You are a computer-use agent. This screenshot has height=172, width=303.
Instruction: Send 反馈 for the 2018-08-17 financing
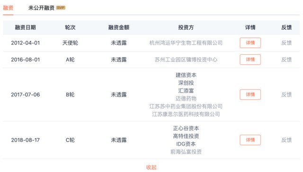[x=286, y=140]
